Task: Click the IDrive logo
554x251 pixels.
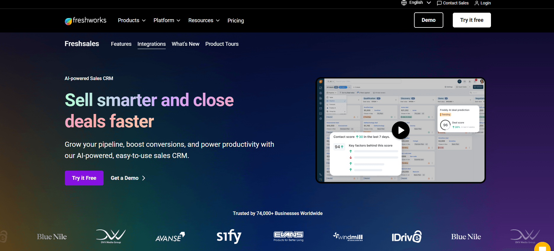Action: pos(407,237)
